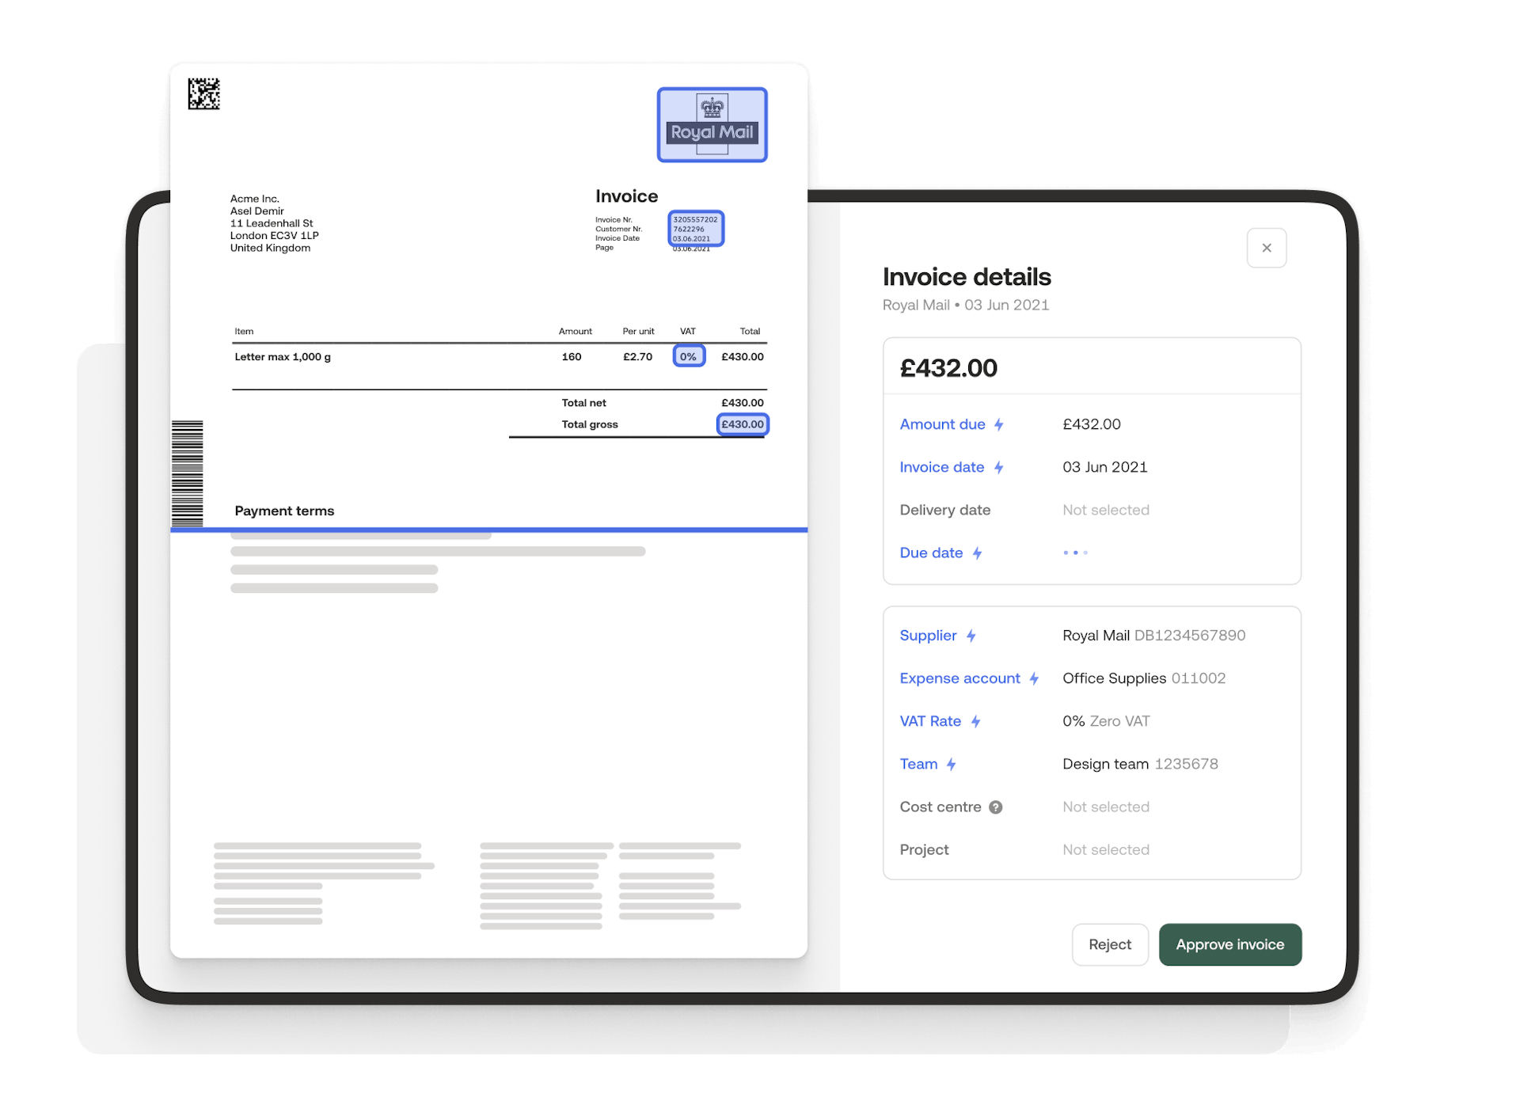The width and height of the screenshot is (1520, 1105).
Task: Click the Invoice details heading
Action: click(x=967, y=277)
